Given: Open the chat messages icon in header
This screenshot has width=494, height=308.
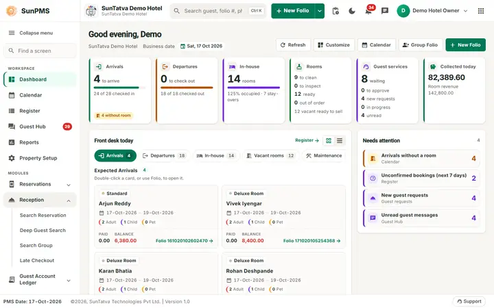Looking at the screenshot, I should pyautogui.click(x=385, y=11).
